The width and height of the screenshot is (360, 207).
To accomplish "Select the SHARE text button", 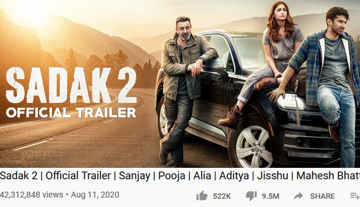I will point(322,196).
